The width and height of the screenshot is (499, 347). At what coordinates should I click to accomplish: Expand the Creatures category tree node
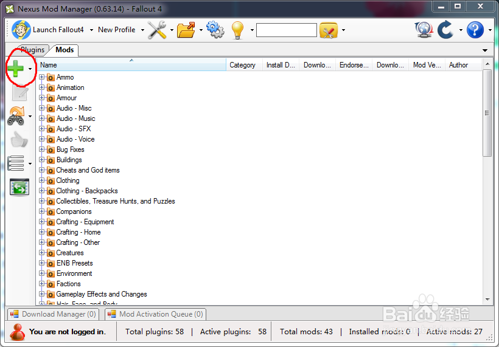pyautogui.click(x=41, y=253)
